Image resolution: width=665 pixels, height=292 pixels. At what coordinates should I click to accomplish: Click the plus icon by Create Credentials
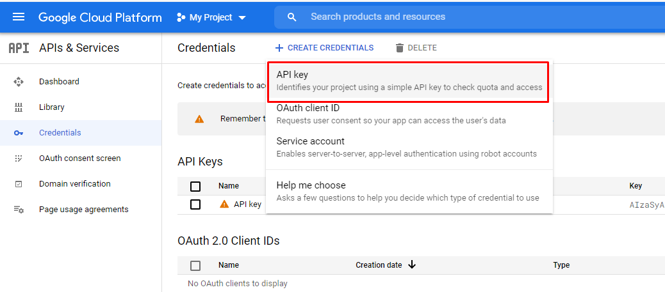(279, 48)
